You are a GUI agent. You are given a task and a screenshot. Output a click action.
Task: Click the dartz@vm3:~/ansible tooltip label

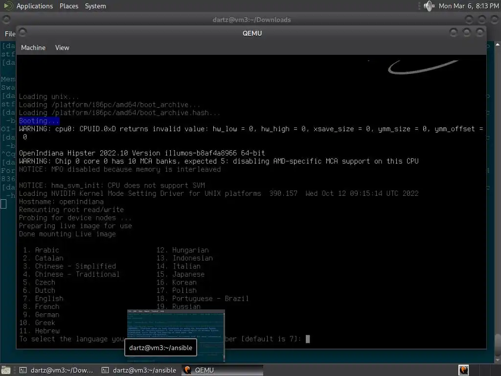coord(160,348)
